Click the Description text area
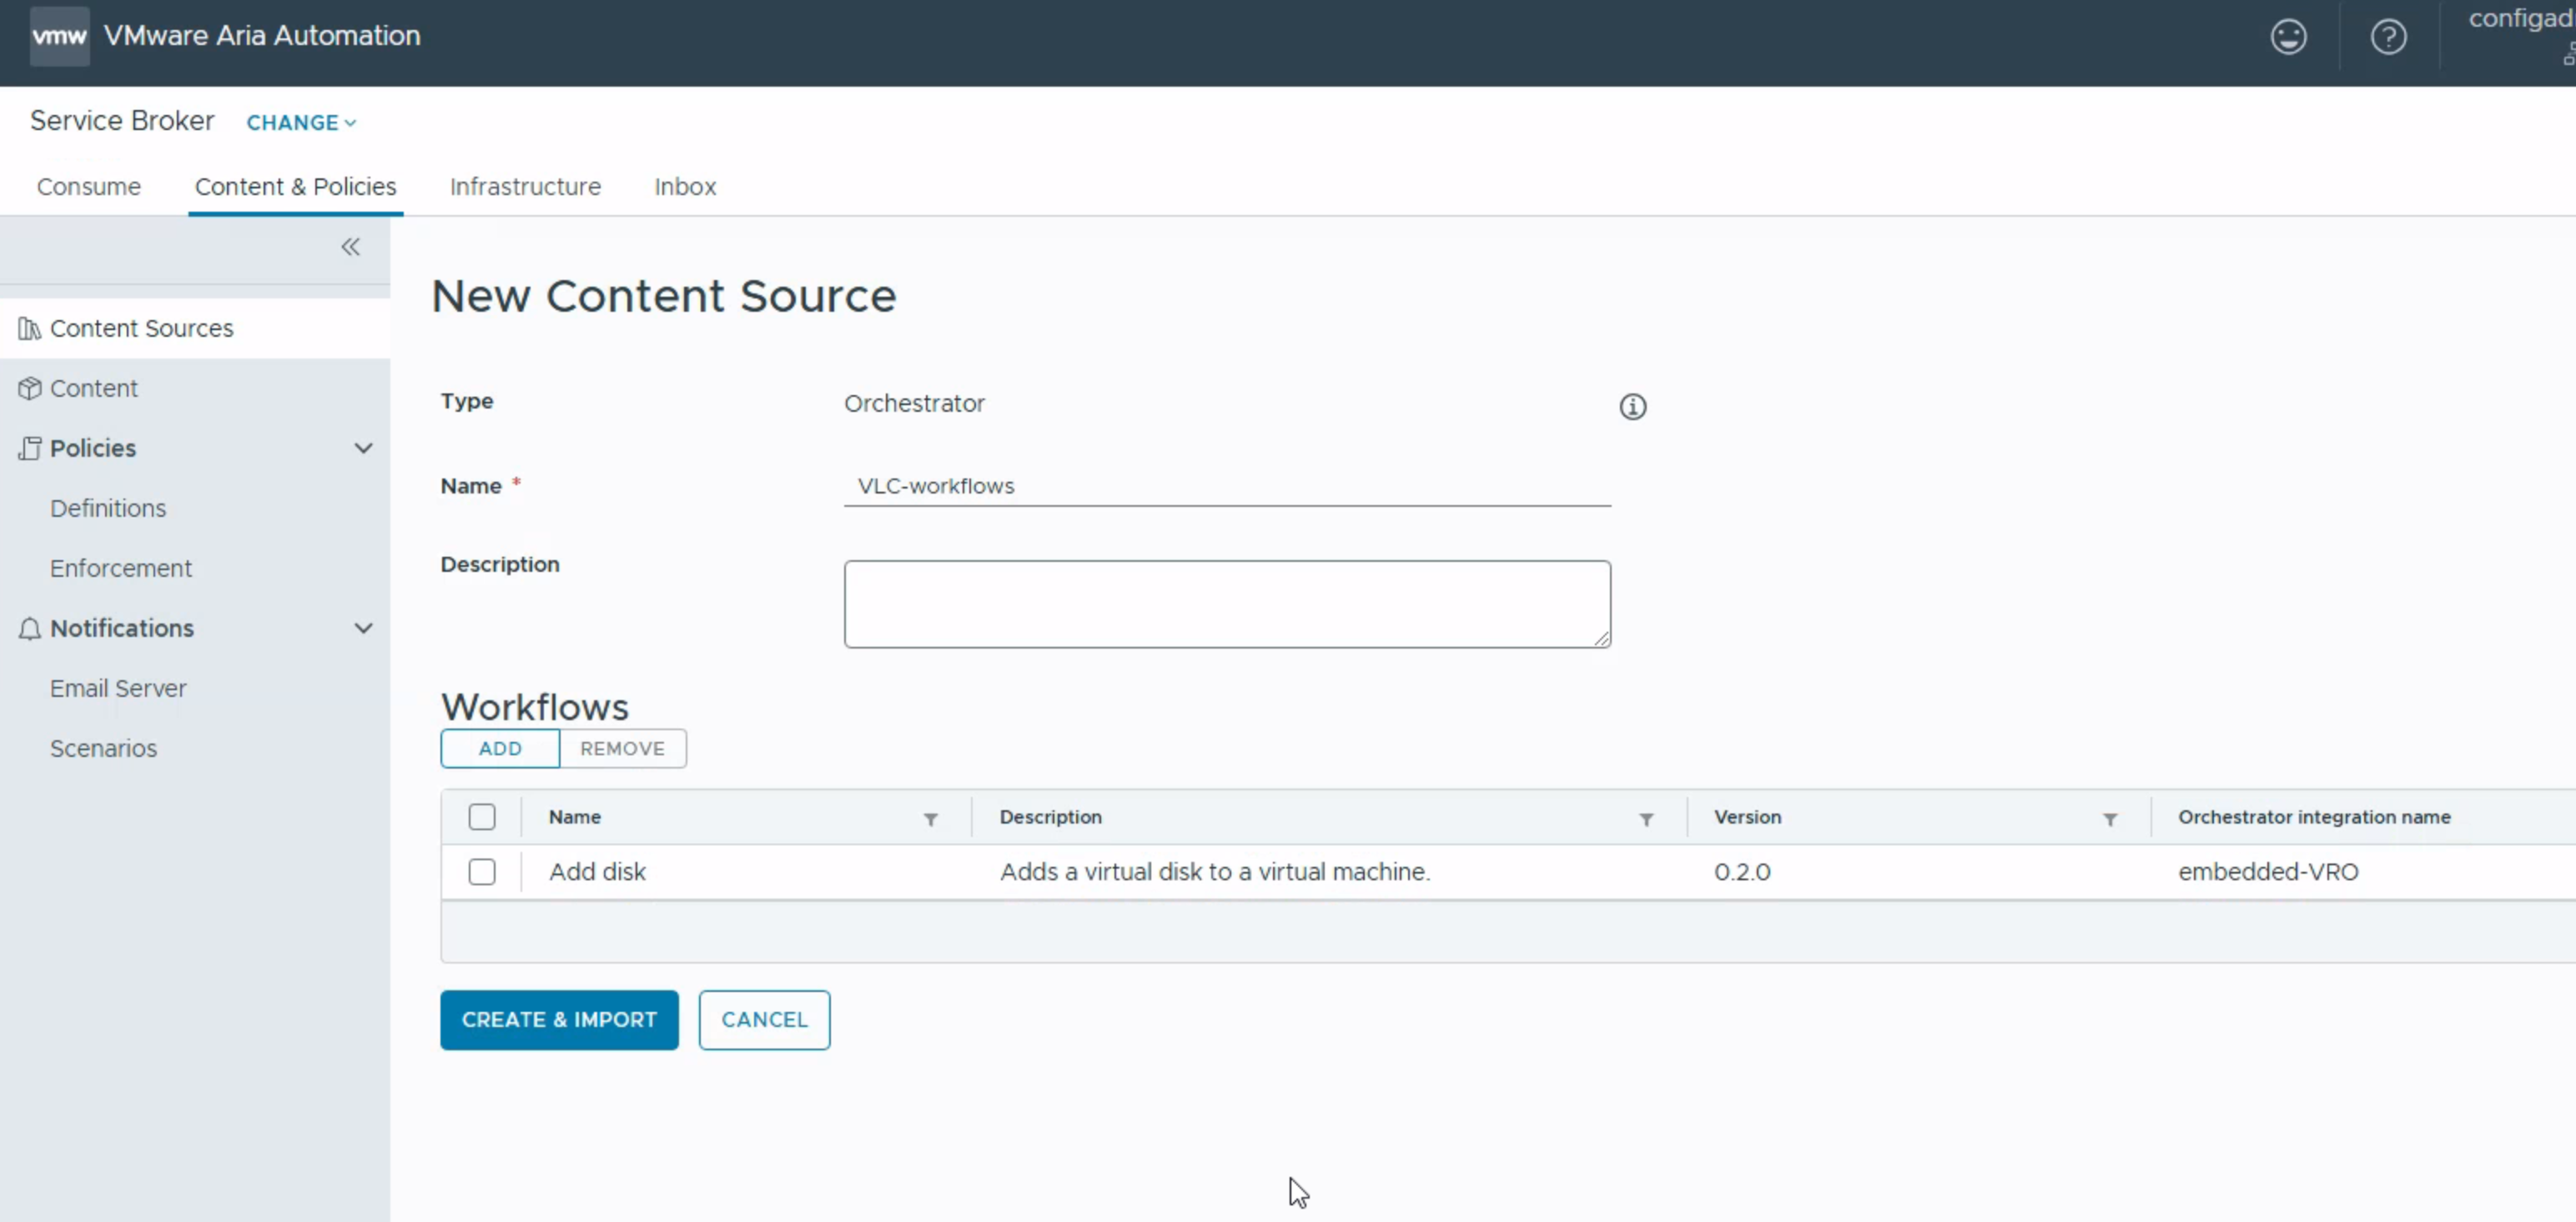This screenshot has width=2576, height=1222. tap(1227, 604)
